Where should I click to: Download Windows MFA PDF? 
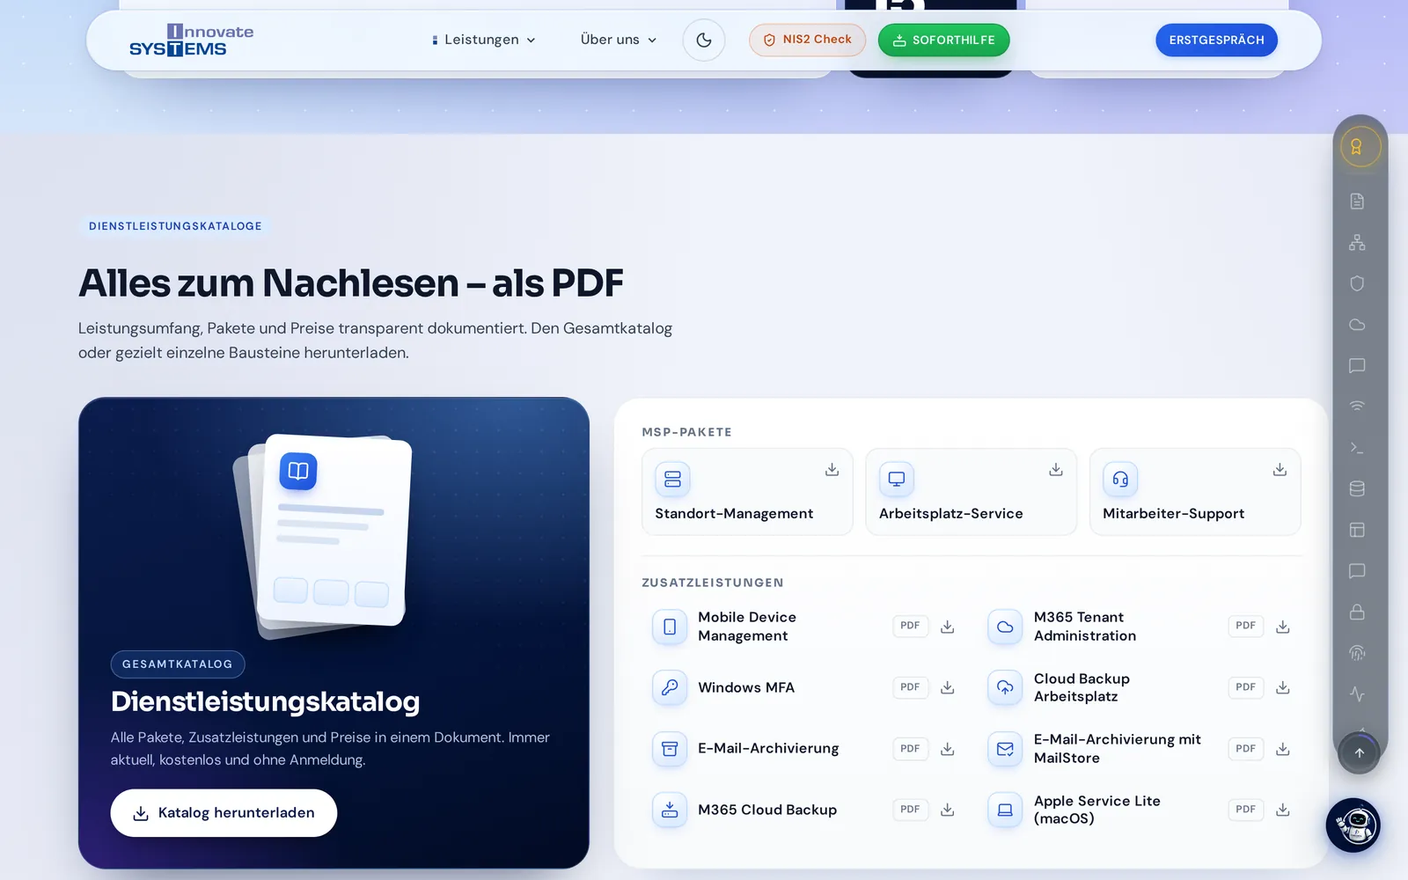(x=947, y=687)
